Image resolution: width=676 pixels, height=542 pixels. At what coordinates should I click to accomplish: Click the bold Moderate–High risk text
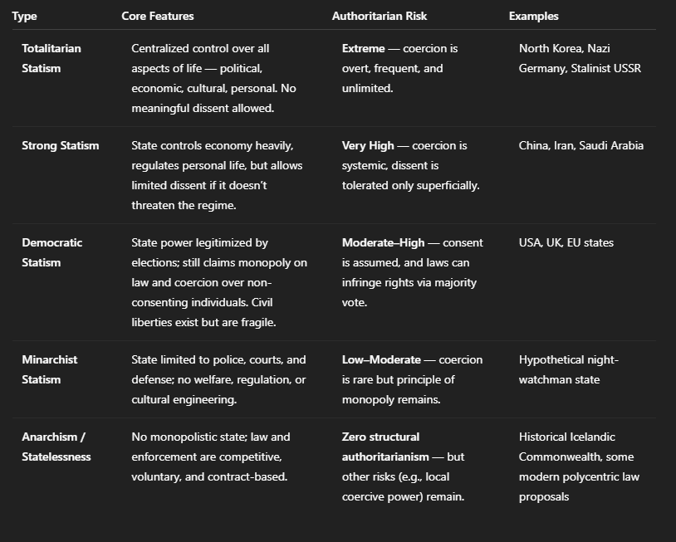(x=383, y=242)
